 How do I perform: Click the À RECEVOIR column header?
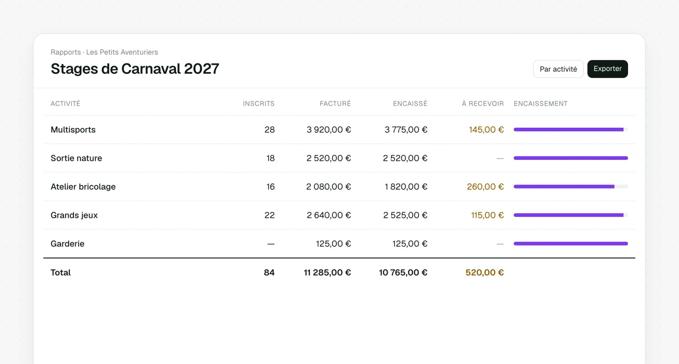[483, 103]
